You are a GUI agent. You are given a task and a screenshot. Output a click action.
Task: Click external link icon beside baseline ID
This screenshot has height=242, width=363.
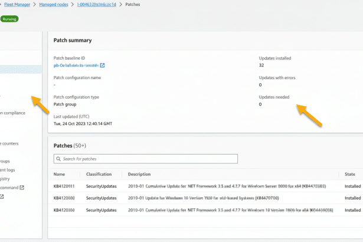pyautogui.click(x=102, y=66)
